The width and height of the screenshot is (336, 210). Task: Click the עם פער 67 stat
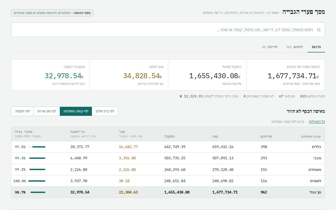[287, 96]
